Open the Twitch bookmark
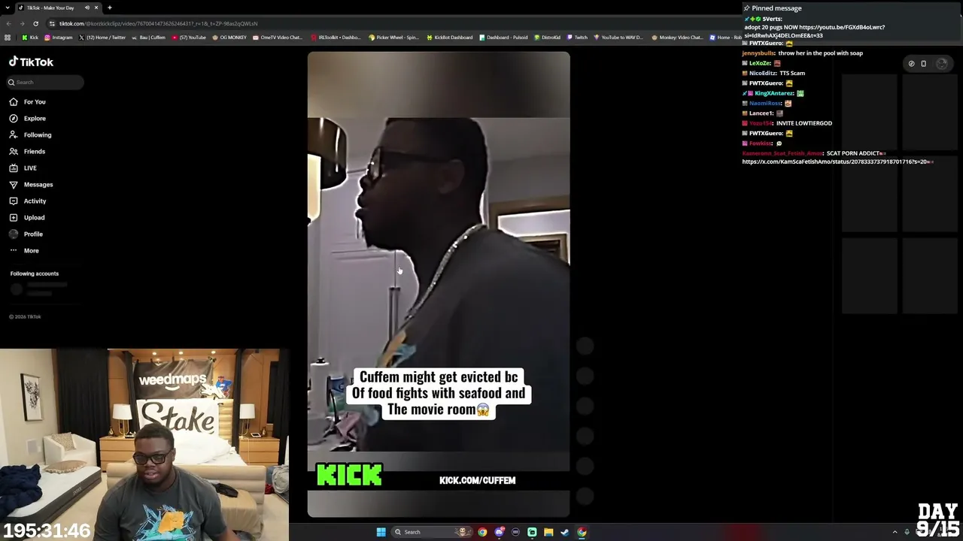This screenshot has height=541, width=963. click(x=577, y=38)
